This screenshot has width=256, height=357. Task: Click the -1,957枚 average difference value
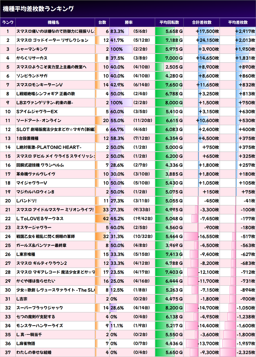(246, 344)
